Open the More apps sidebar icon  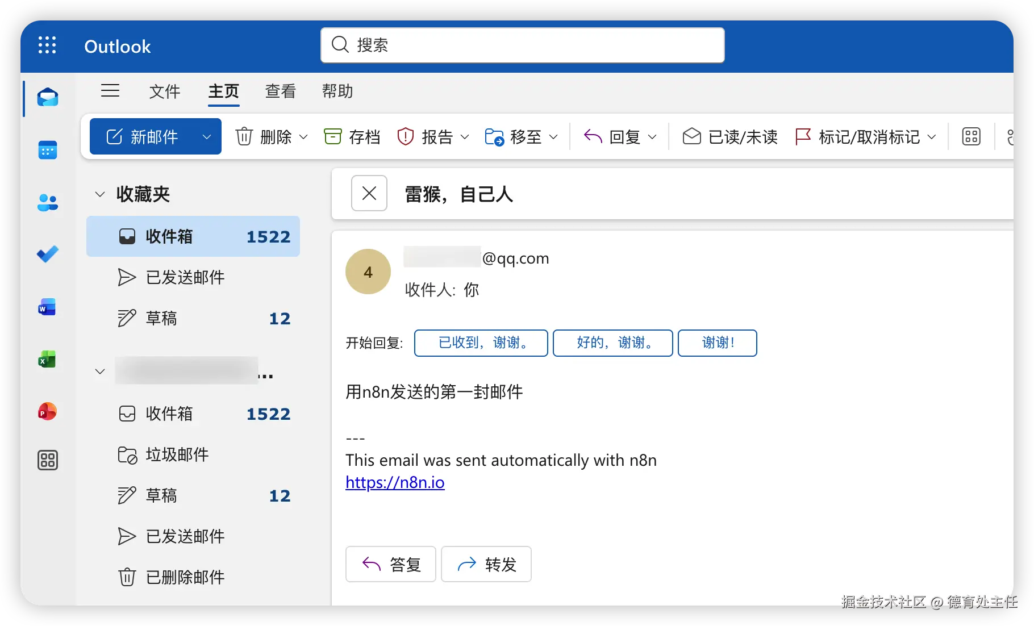point(48,460)
